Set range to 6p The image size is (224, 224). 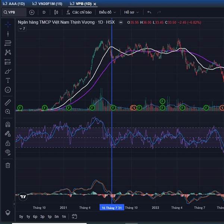coord(35,217)
